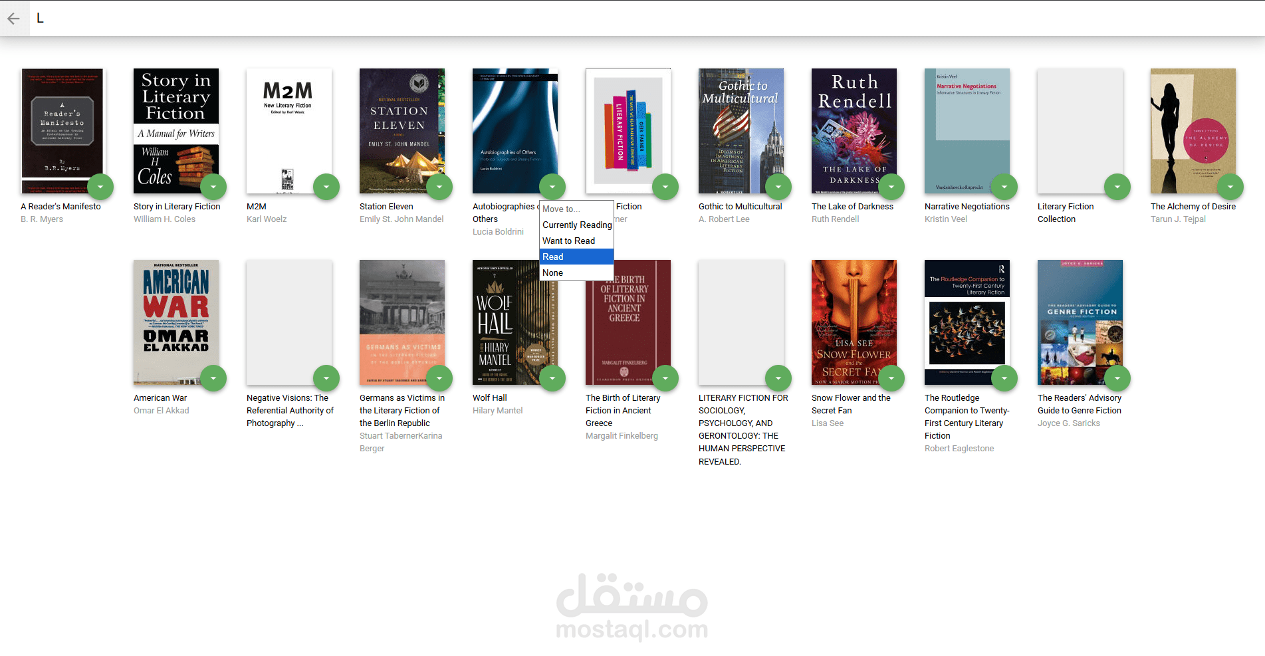Screen dimensions: 1265x656
Task: Pick the highlighted 'Read' shelf option
Action: pos(577,257)
